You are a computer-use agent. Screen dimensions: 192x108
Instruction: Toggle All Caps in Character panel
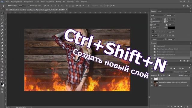(x=159, y=31)
